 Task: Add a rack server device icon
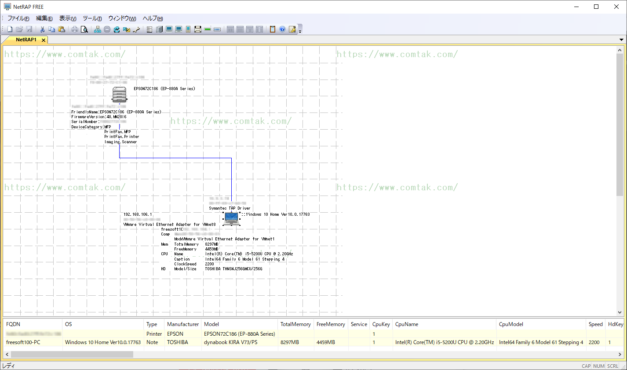(x=149, y=29)
